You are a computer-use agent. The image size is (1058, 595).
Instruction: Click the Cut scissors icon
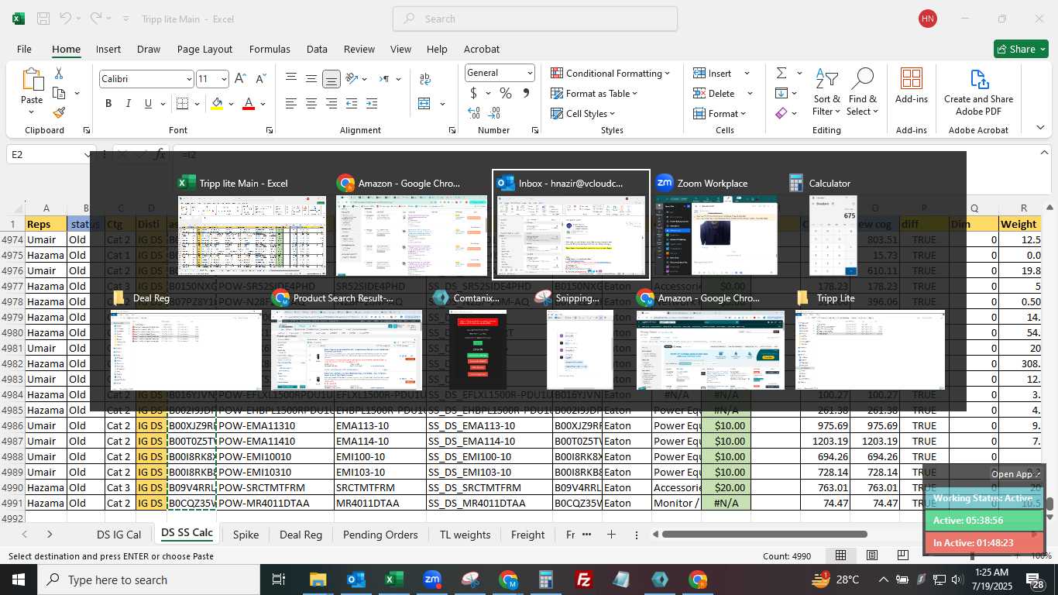point(59,73)
